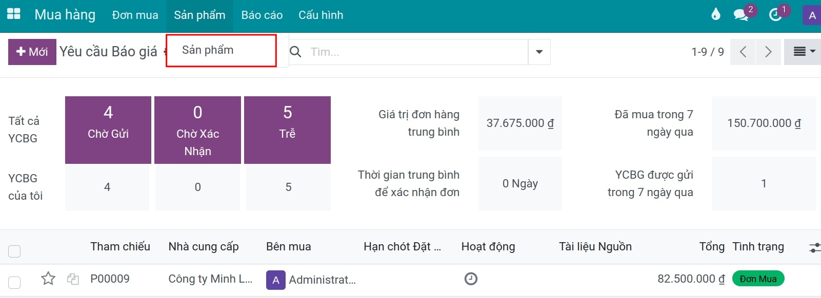Open the conversations chat icon
821x298 pixels.
pyautogui.click(x=741, y=15)
